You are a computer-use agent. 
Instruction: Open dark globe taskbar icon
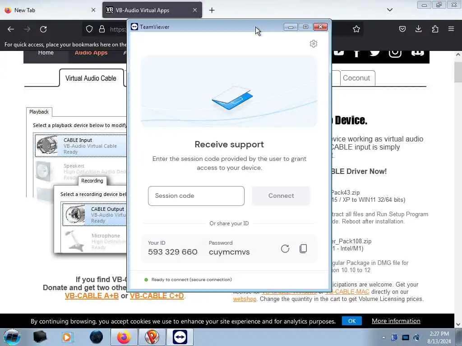(x=97, y=337)
